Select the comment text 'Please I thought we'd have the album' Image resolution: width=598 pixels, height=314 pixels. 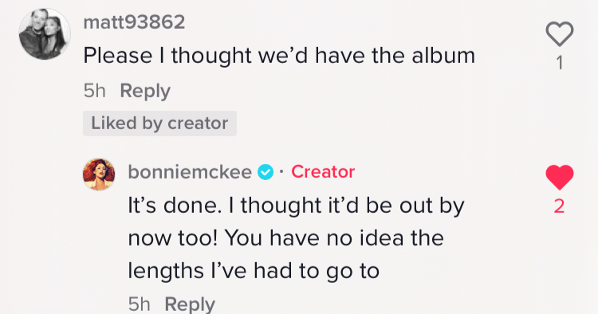[279, 56]
